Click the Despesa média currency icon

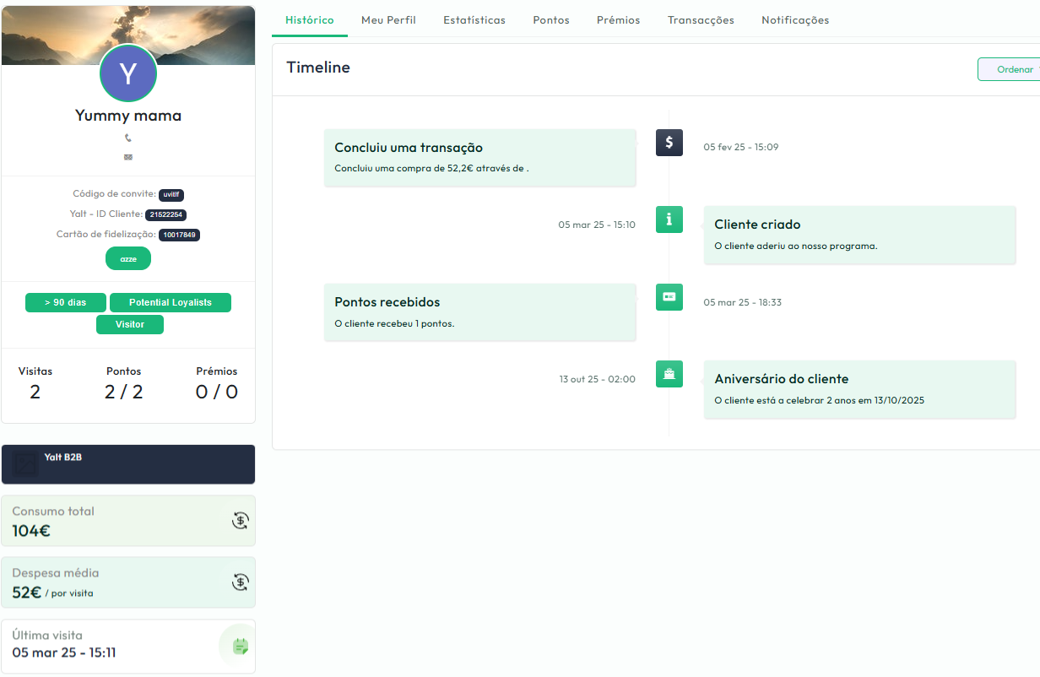tap(241, 582)
